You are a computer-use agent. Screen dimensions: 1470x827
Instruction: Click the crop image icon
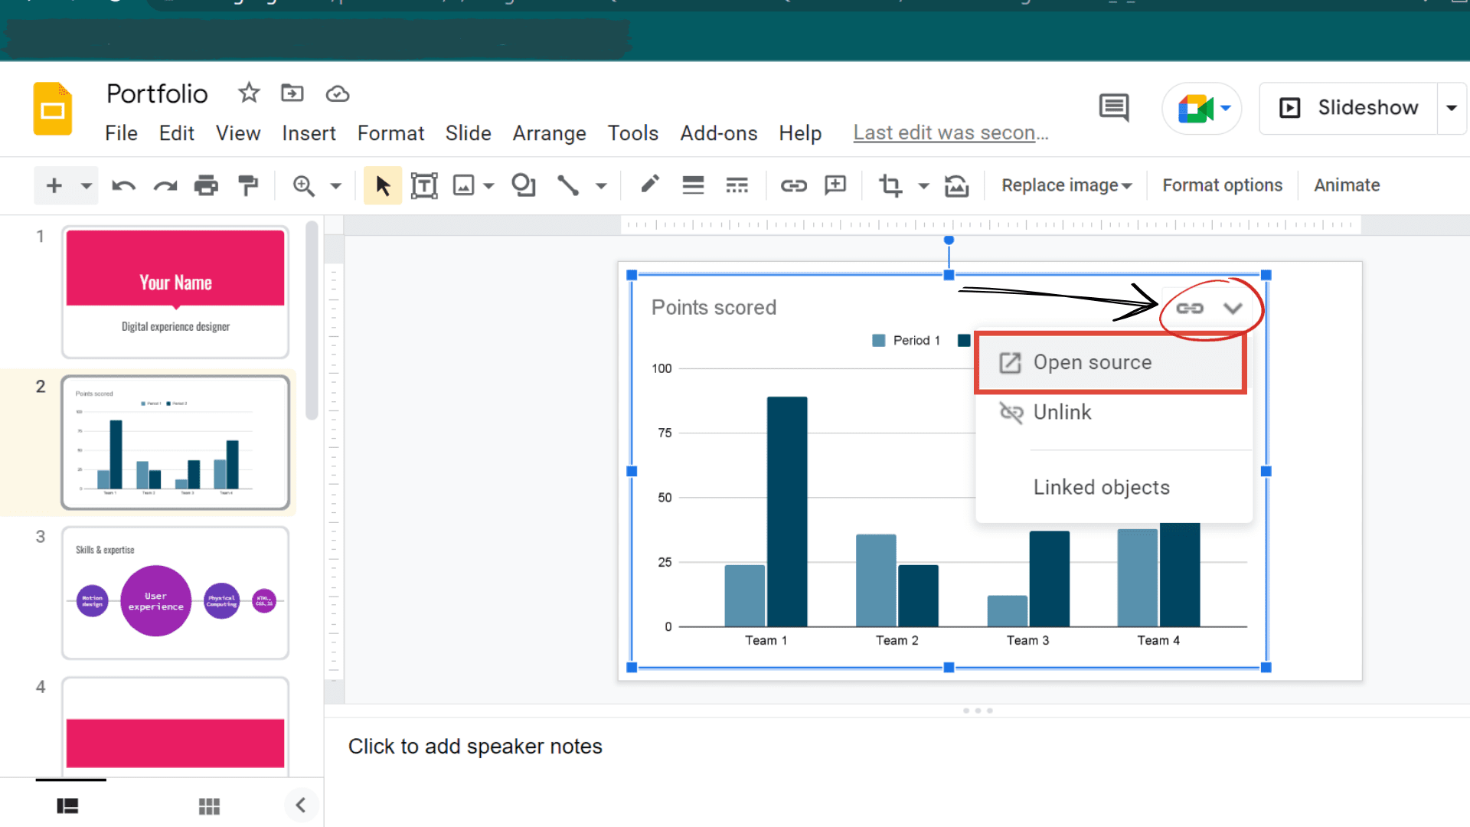pos(890,185)
